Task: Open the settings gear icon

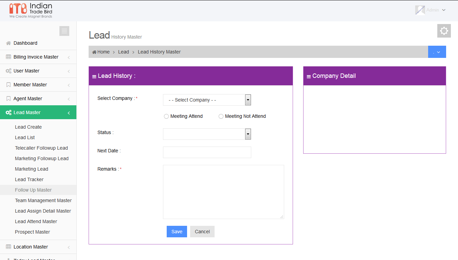Action: point(444,31)
